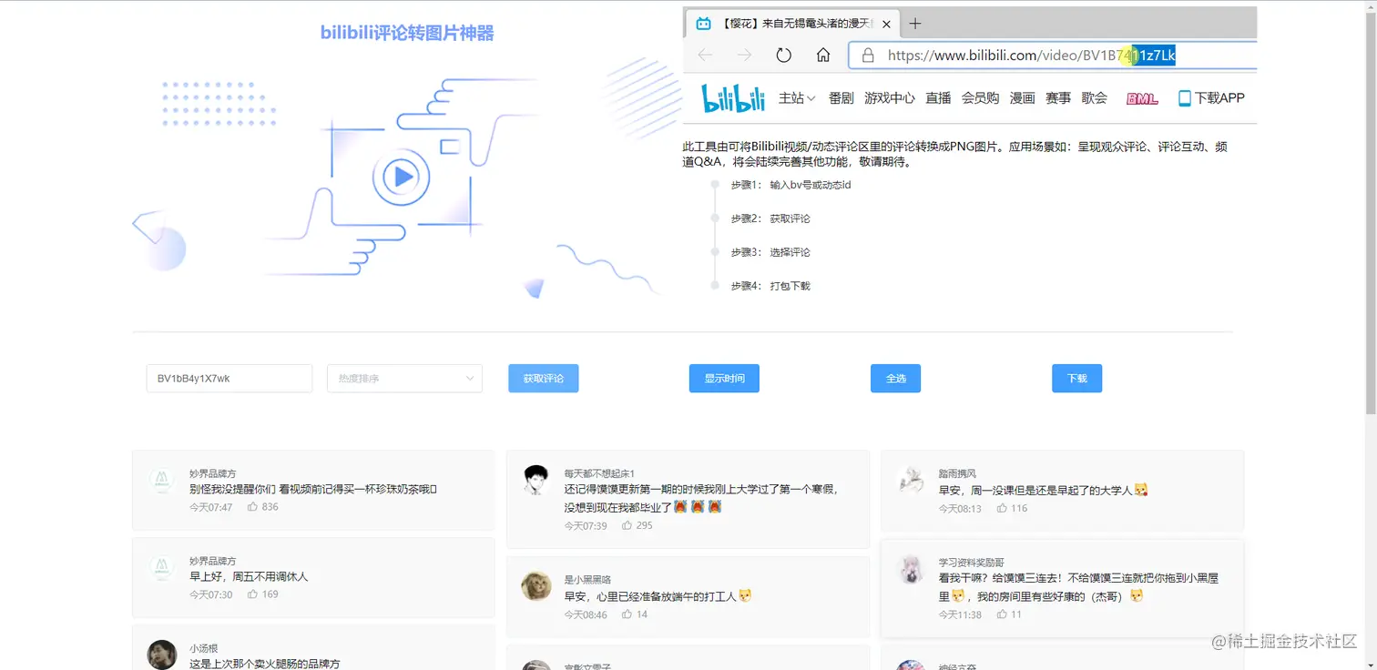
Task: Click the text 步骤4：打包下载
Action: [770, 286]
